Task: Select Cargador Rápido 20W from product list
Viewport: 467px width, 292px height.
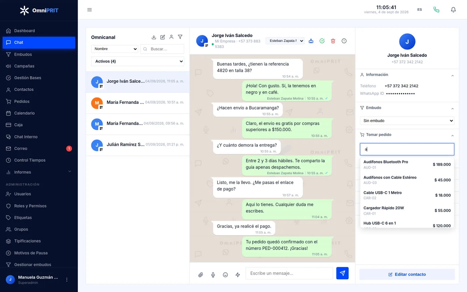Action: pos(407,210)
